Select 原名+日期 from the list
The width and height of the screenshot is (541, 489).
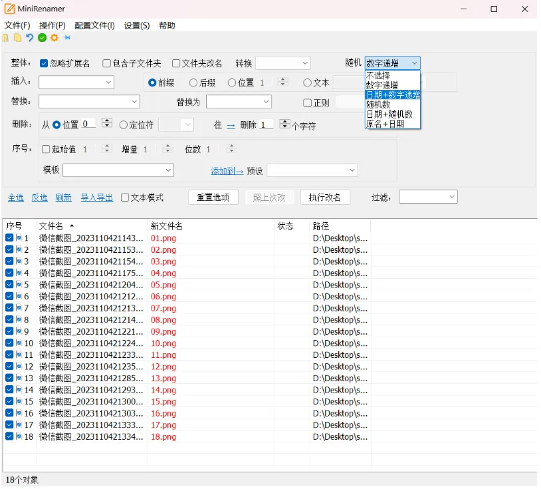(392, 124)
